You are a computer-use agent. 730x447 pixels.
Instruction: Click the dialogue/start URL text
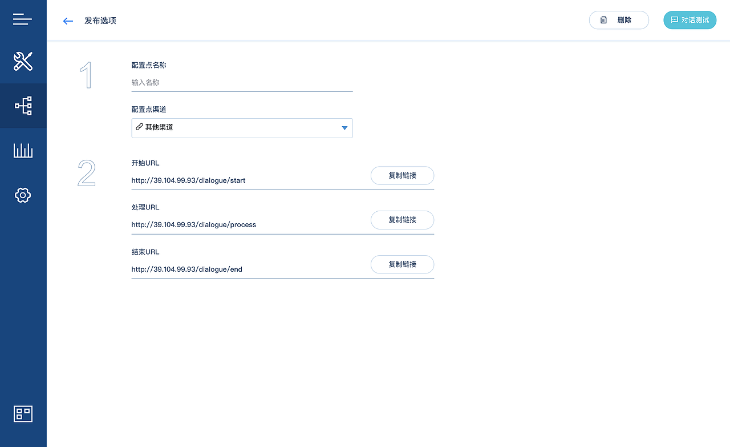[188, 180]
